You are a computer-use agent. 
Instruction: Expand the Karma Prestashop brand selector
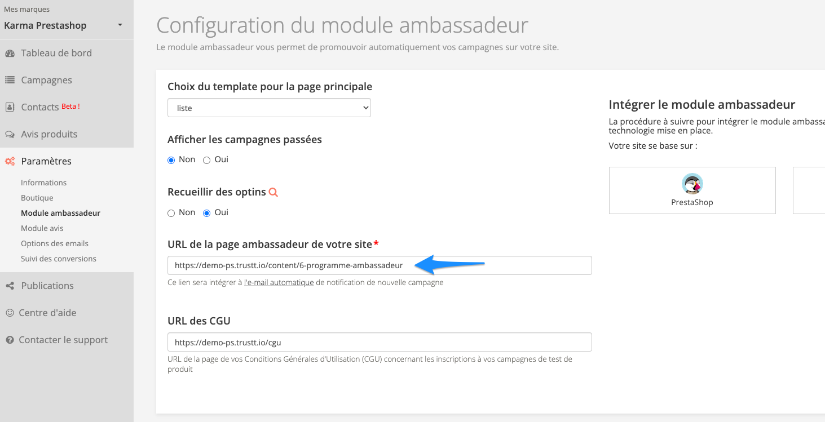(63, 25)
